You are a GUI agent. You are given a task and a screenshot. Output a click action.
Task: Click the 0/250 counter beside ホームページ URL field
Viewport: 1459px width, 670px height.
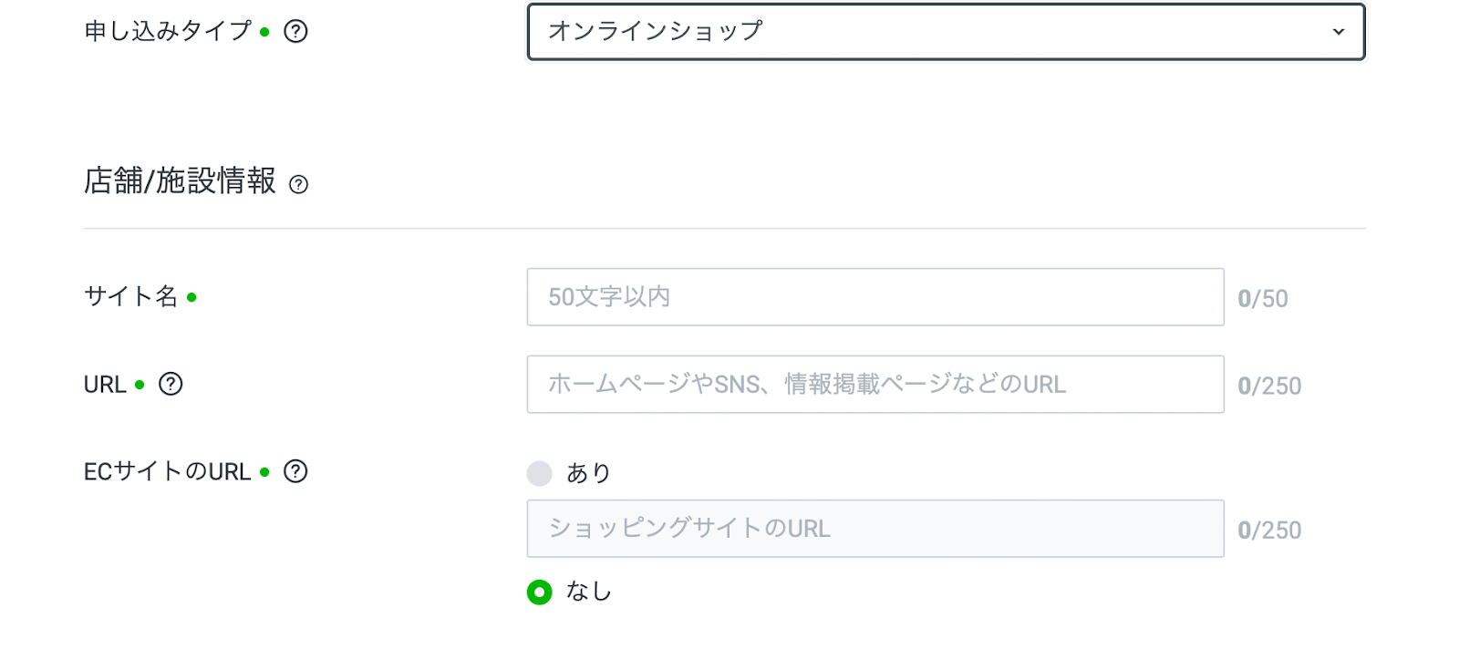coord(1268,387)
